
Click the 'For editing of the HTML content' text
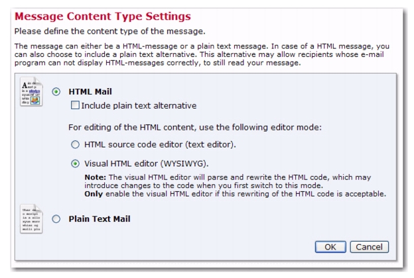pyautogui.click(x=195, y=128)
